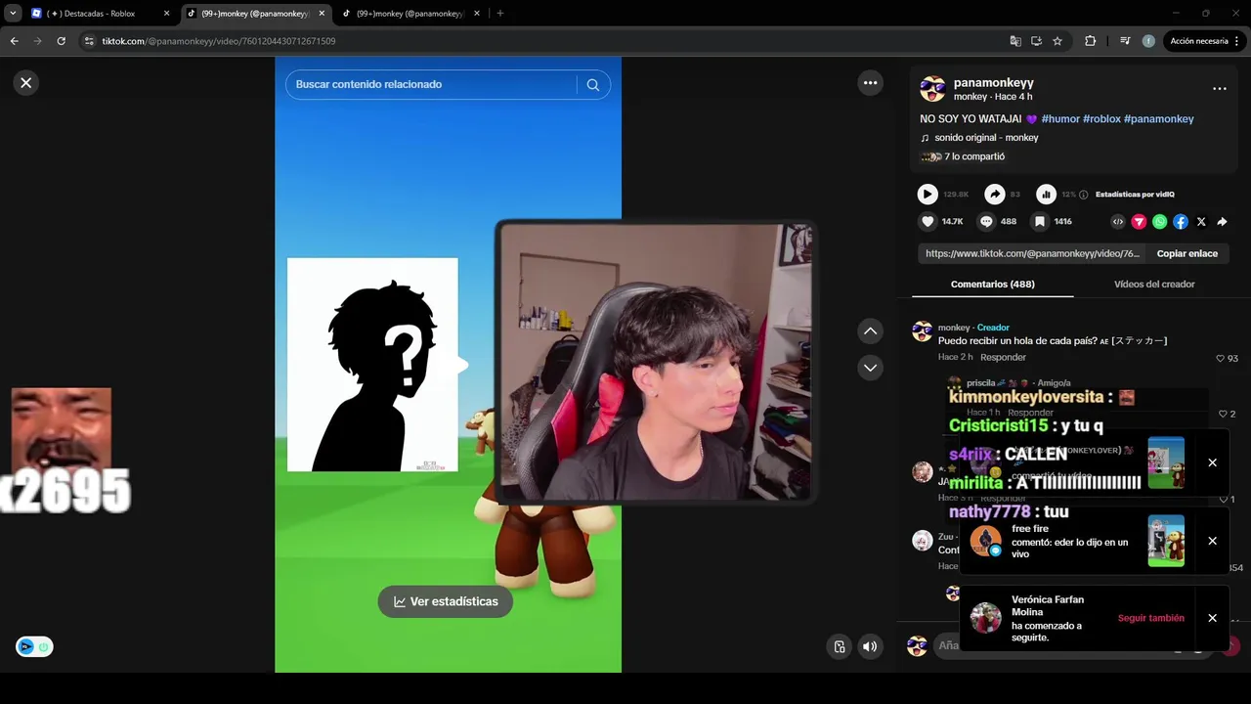
Task: Click the address bar URL
Action: 219,41
